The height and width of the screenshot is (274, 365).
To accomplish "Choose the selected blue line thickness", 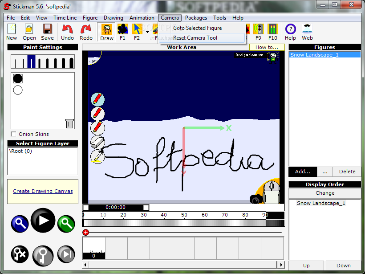I will [31, 62].
